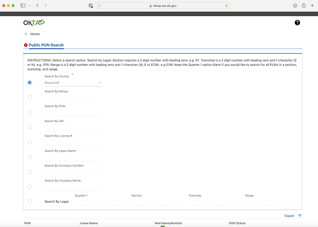Click the lock icon in address bar

pos(151,6)
